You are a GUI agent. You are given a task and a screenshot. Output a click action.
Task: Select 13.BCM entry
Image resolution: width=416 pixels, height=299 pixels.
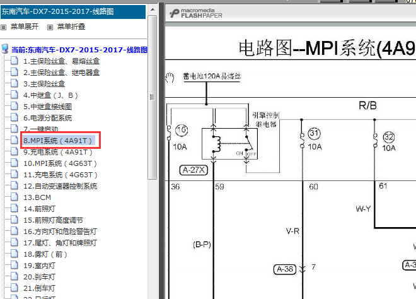(37, 197)
